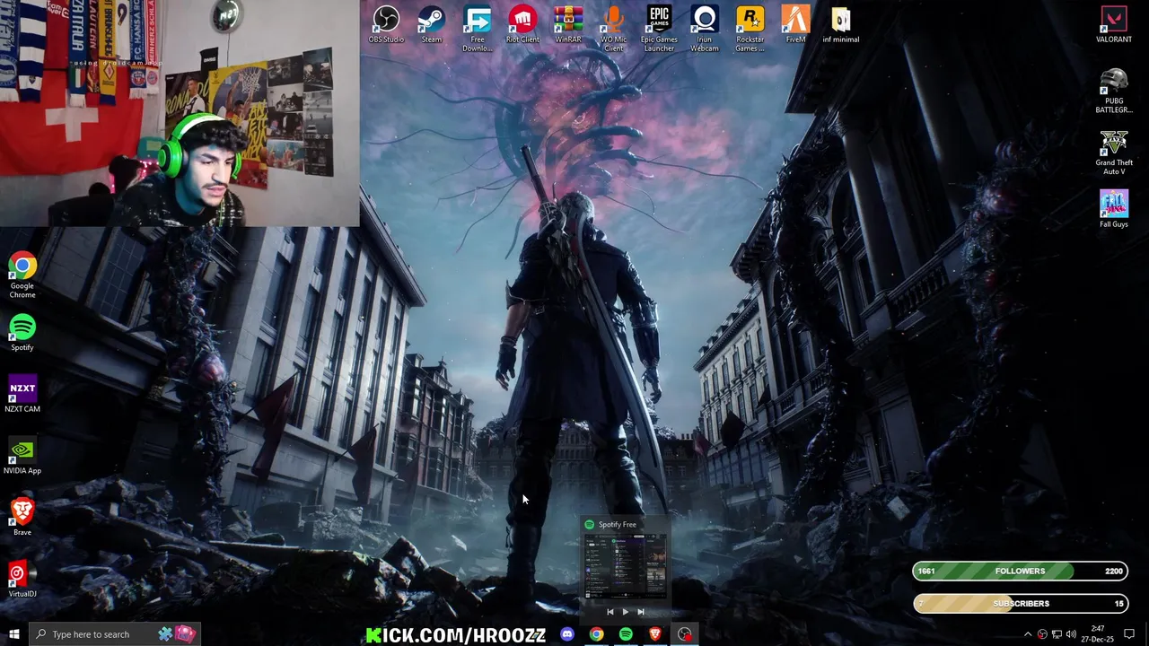The height and width of the screenshot is (646, 1149).
Task: Select the WinRAR desktop icon
Action: coord(568,25)
